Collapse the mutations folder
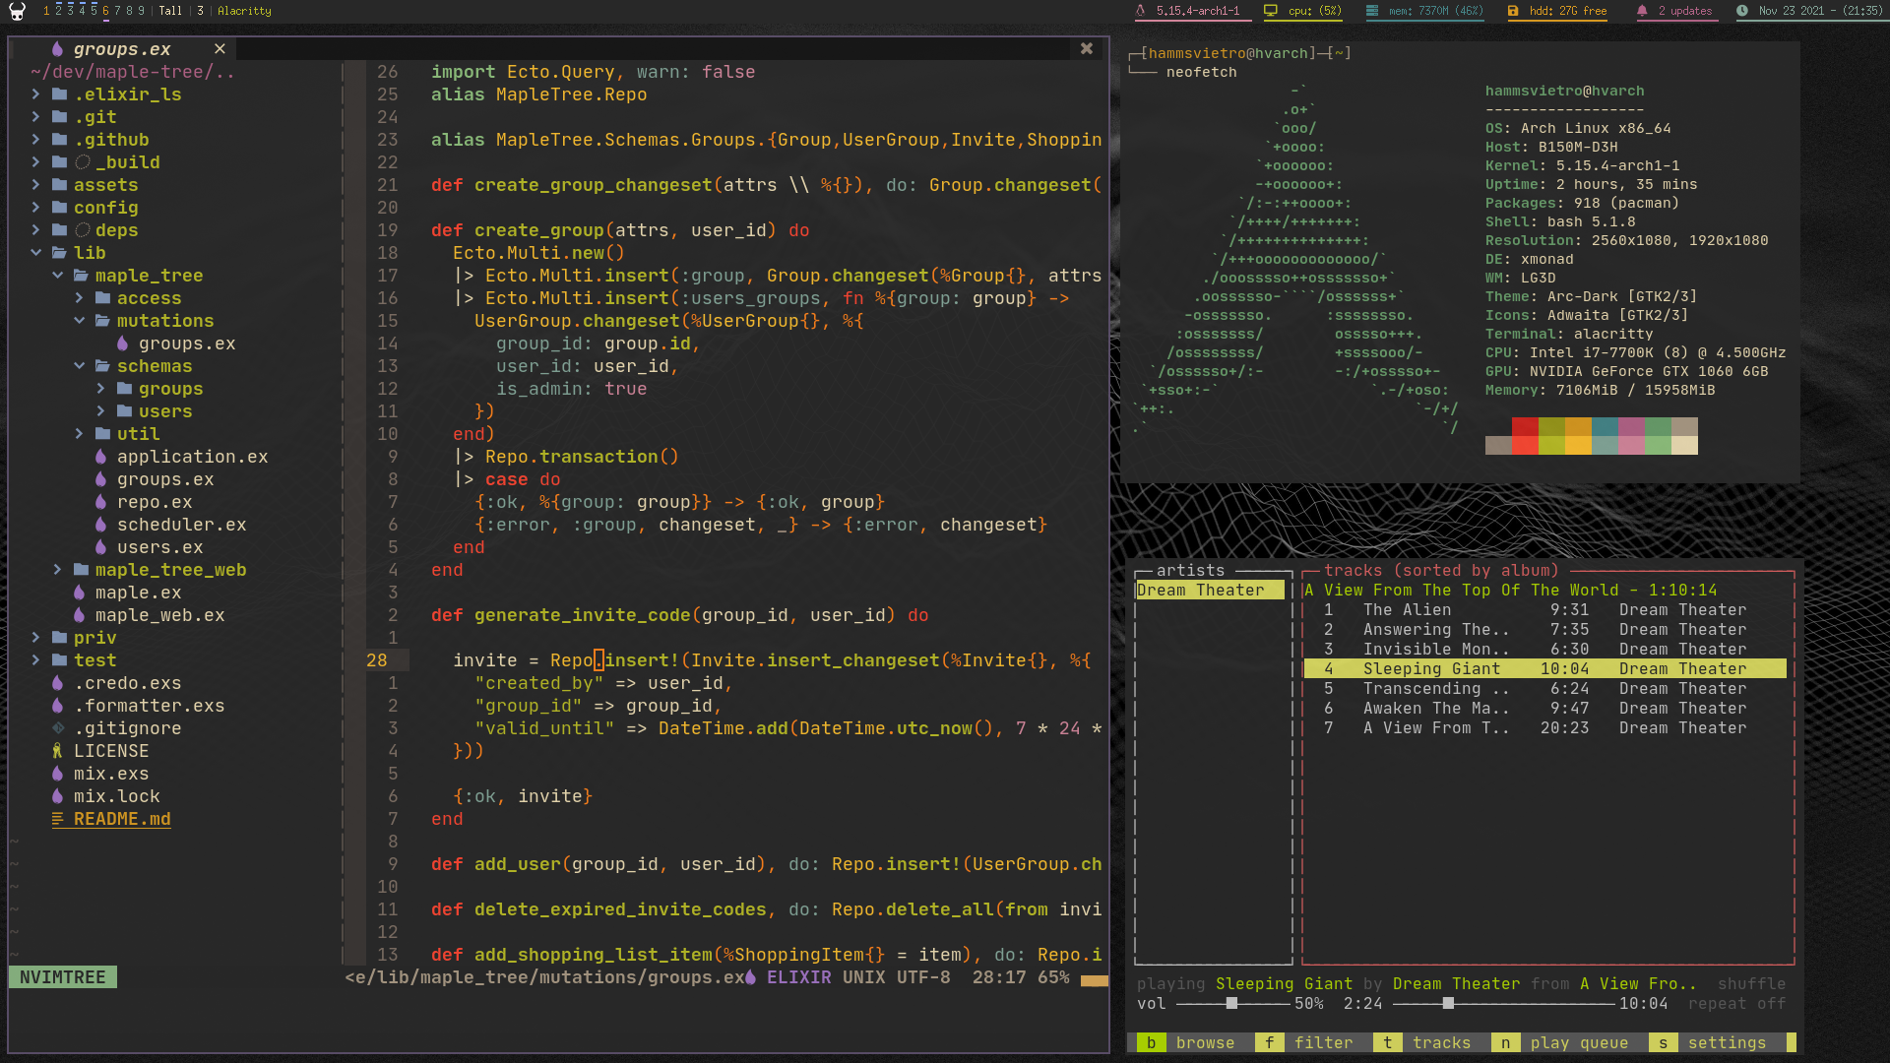Screen dimensions: 1890x1063 click(79, 321)
